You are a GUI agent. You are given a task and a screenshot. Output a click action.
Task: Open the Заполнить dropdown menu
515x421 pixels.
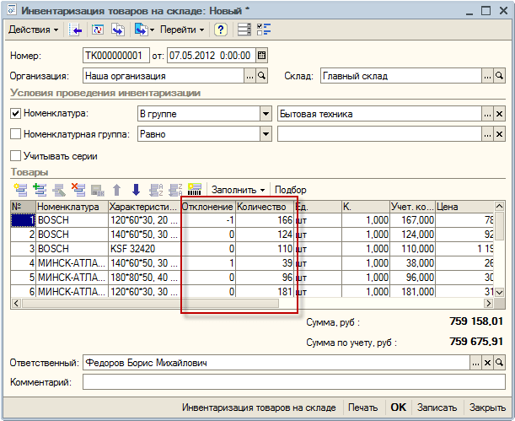pyautogui.click(x=239, y=190)
